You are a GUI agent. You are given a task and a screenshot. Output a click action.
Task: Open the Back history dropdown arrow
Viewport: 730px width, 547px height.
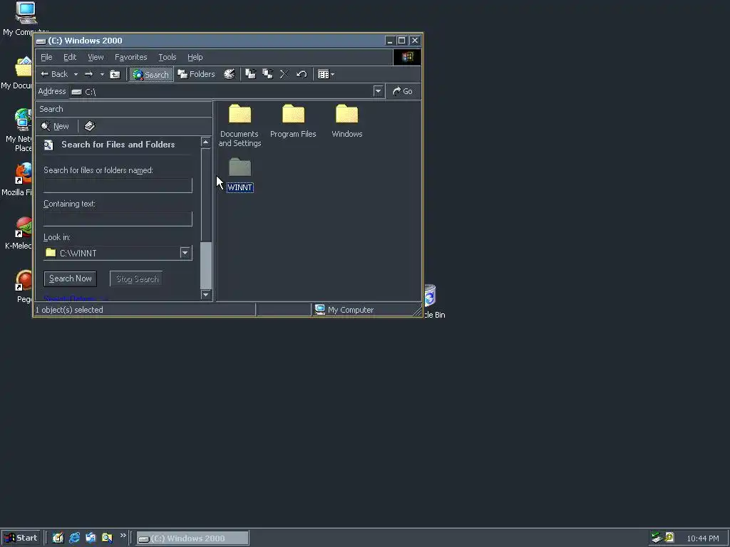76,74
